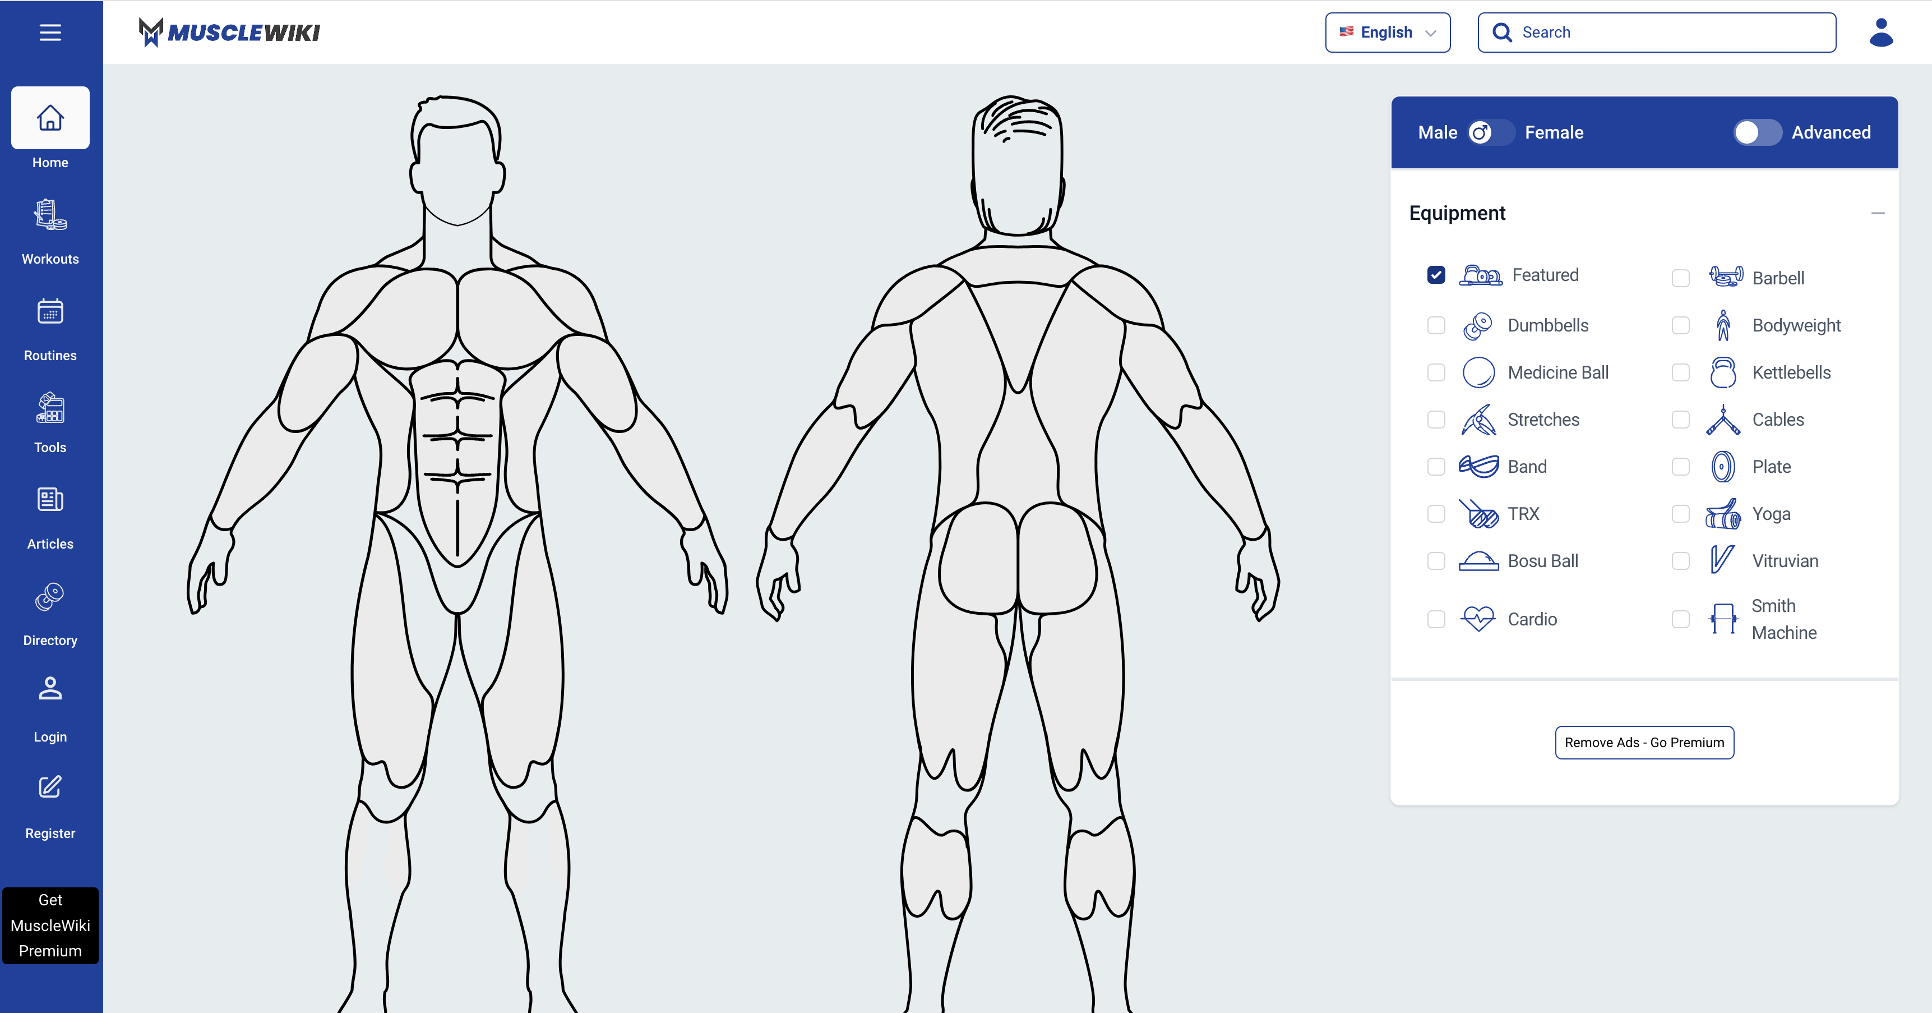Image resolution: width=1932 pixels, height=1013 pixels.
Task: Open the Directory sidebar icon
Action: pyautogui.click(x=50, y=598)
